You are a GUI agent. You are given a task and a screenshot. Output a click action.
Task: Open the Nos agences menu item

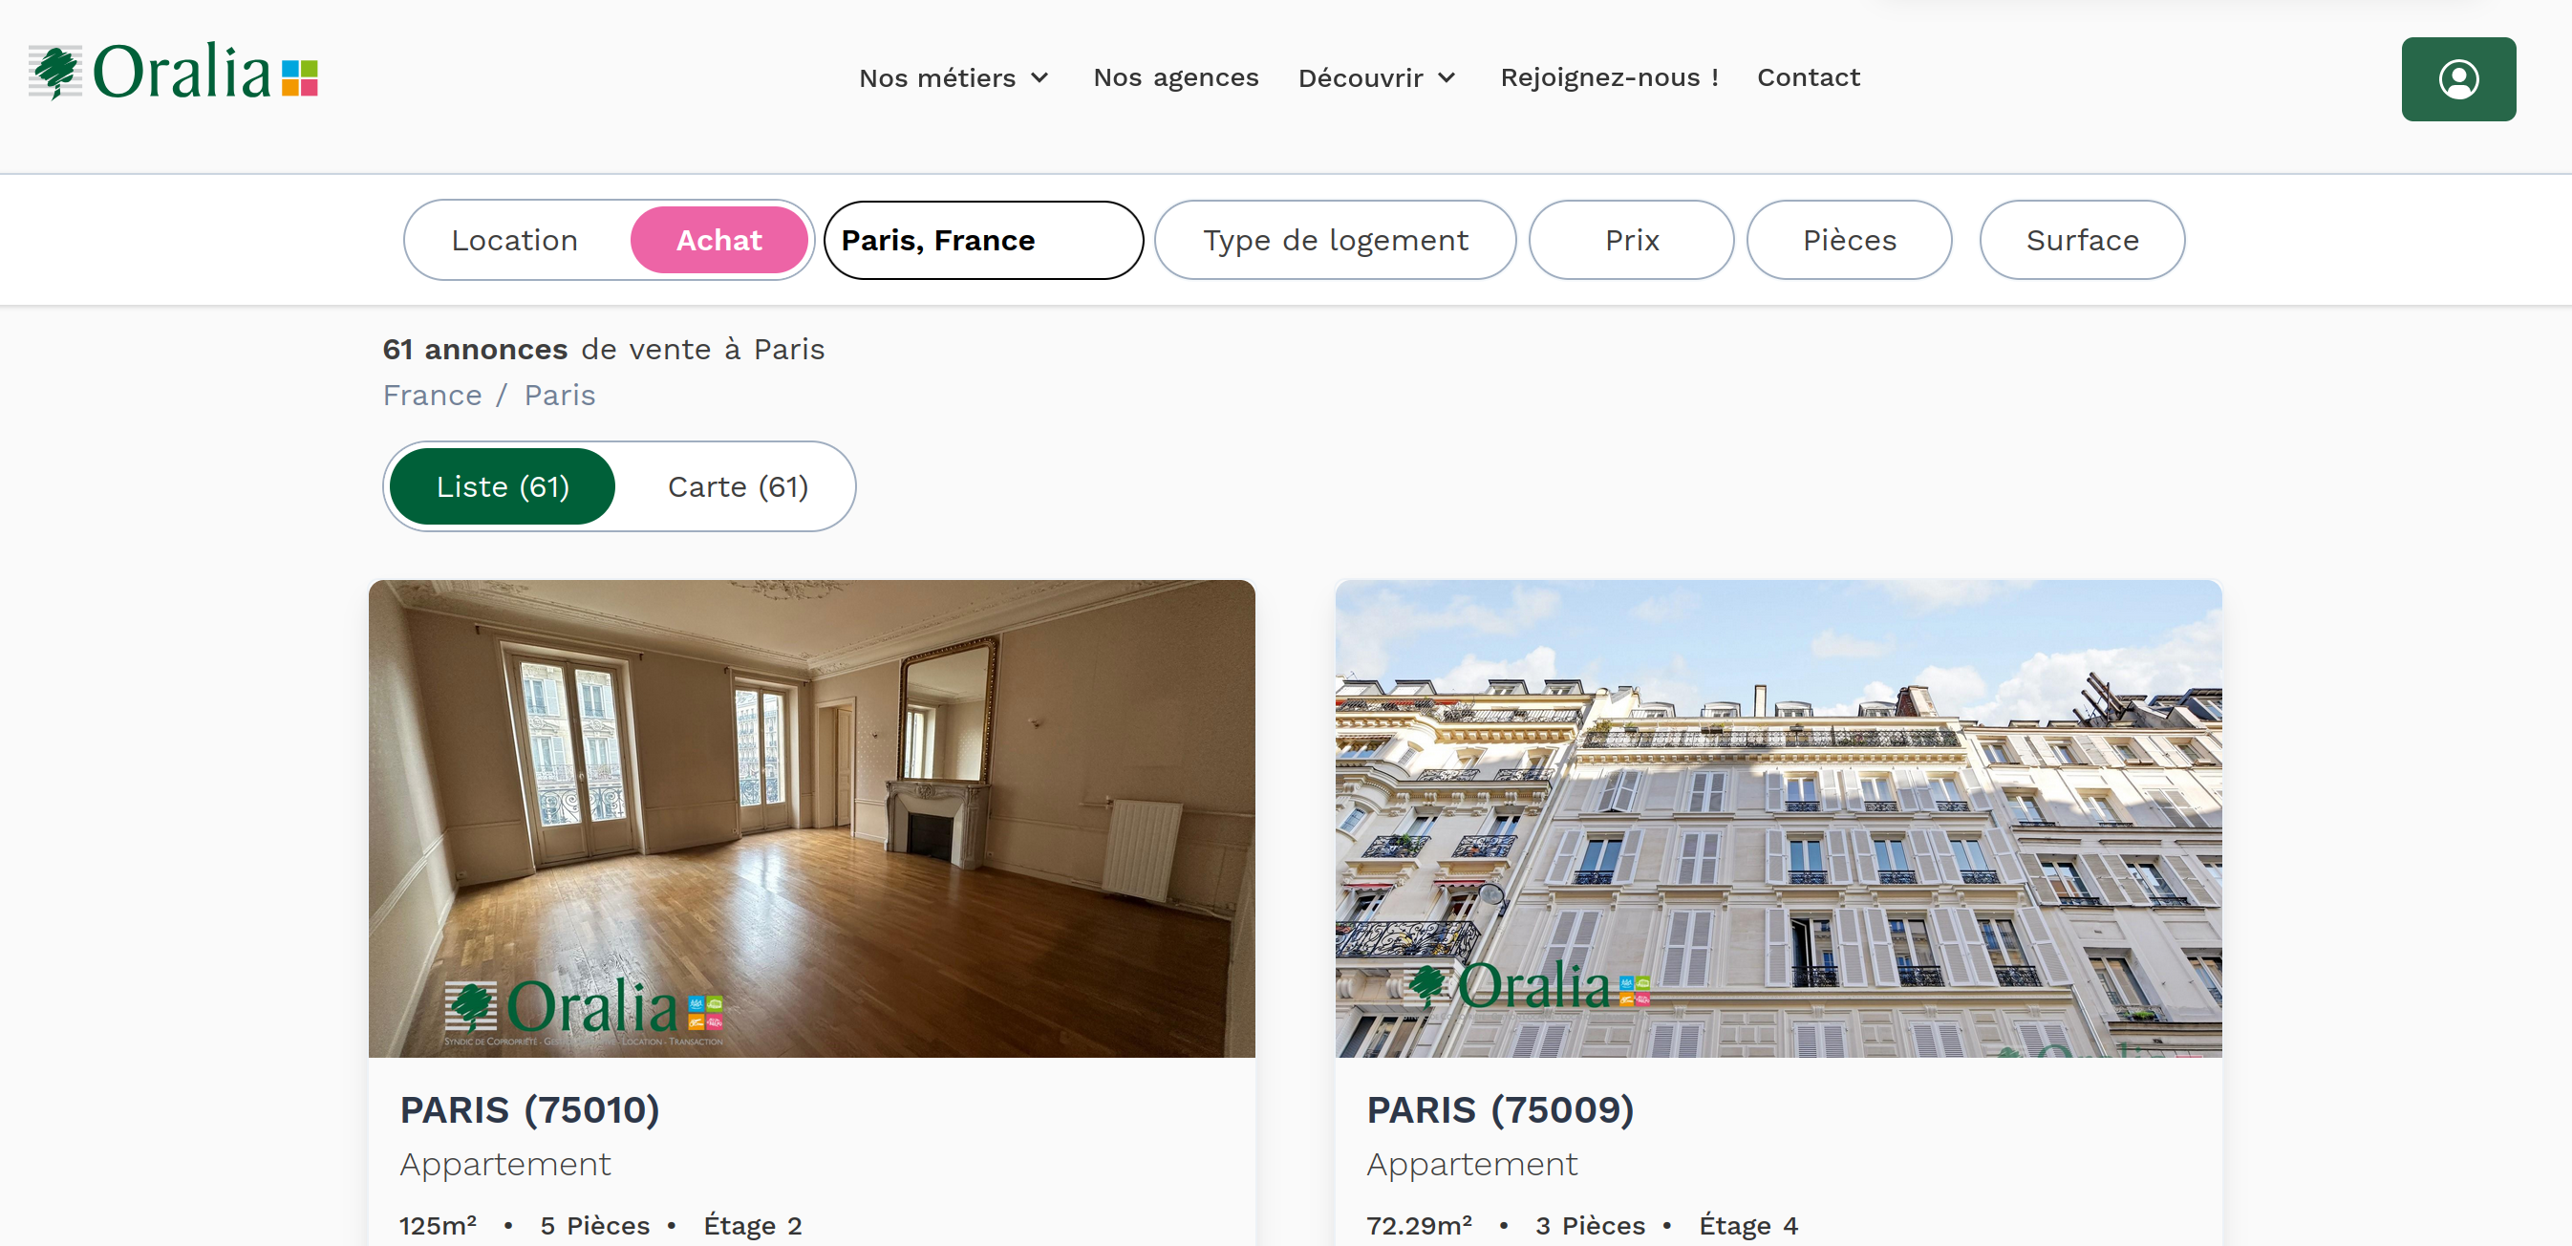tap(1175, 76)
